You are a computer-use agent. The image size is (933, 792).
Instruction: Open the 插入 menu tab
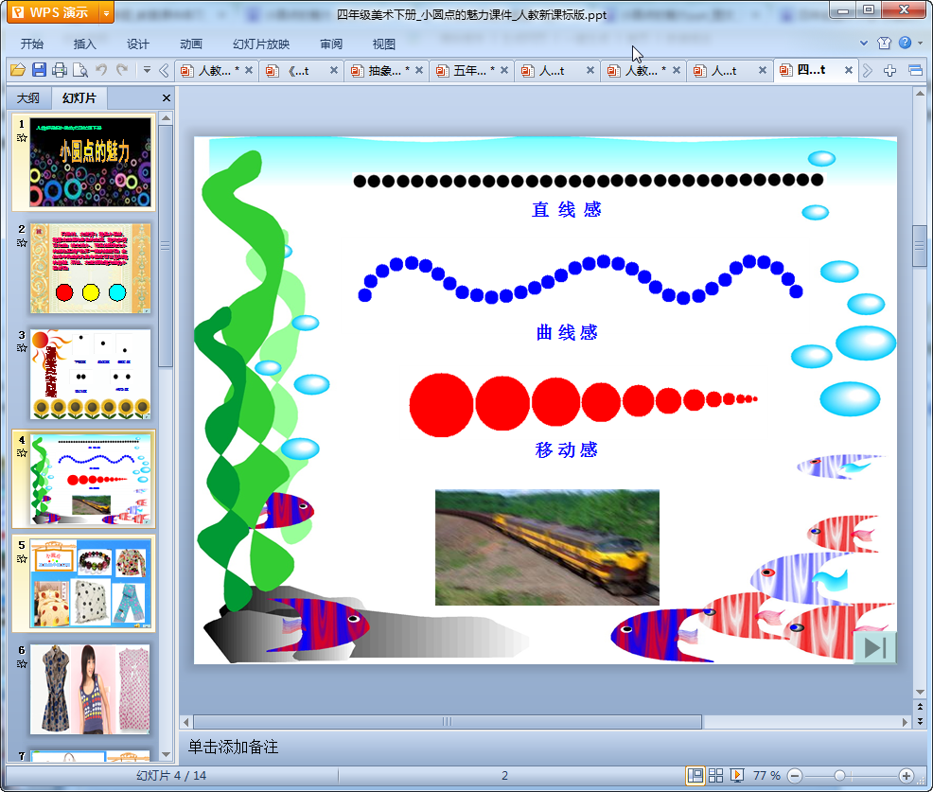pos(84,44)
